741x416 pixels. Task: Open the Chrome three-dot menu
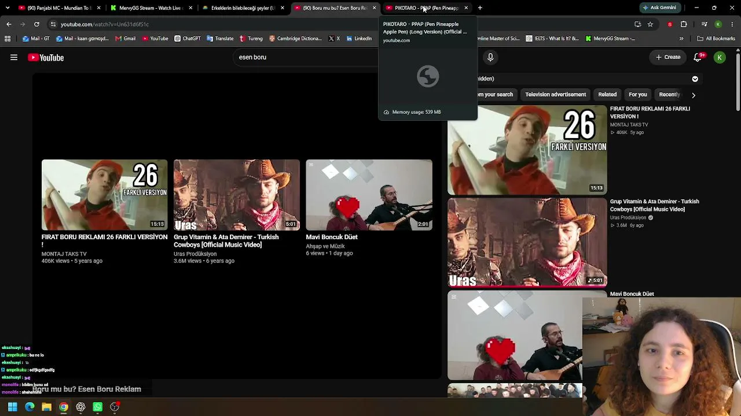732,24
